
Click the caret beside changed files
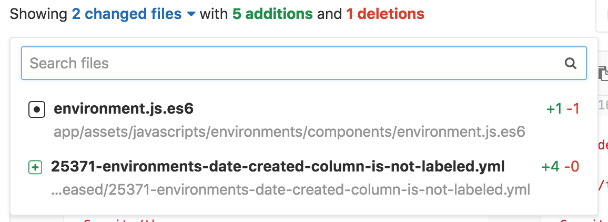tap(191, 14)
